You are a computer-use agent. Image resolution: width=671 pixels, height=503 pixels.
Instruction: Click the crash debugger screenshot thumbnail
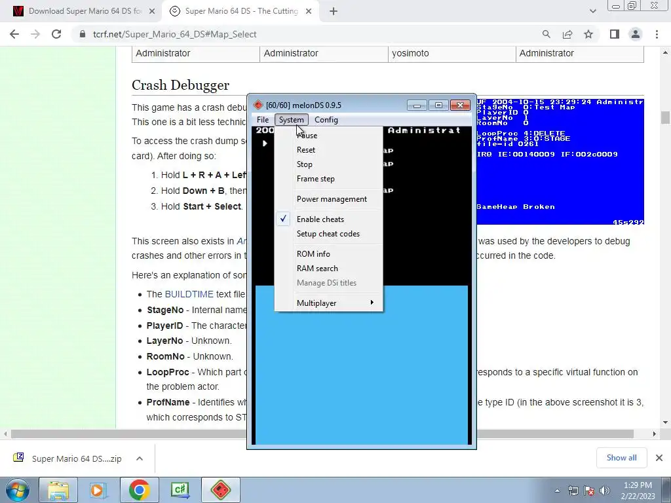(560, 162)
